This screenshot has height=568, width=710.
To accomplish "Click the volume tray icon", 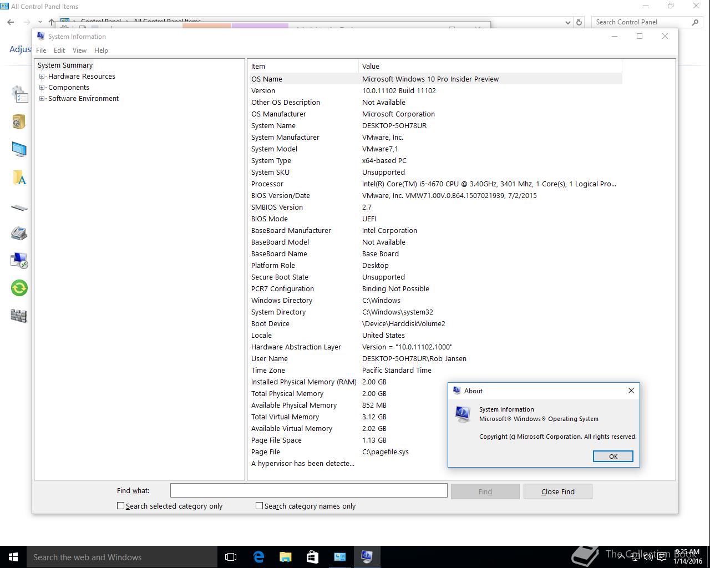I will (648, 557).
